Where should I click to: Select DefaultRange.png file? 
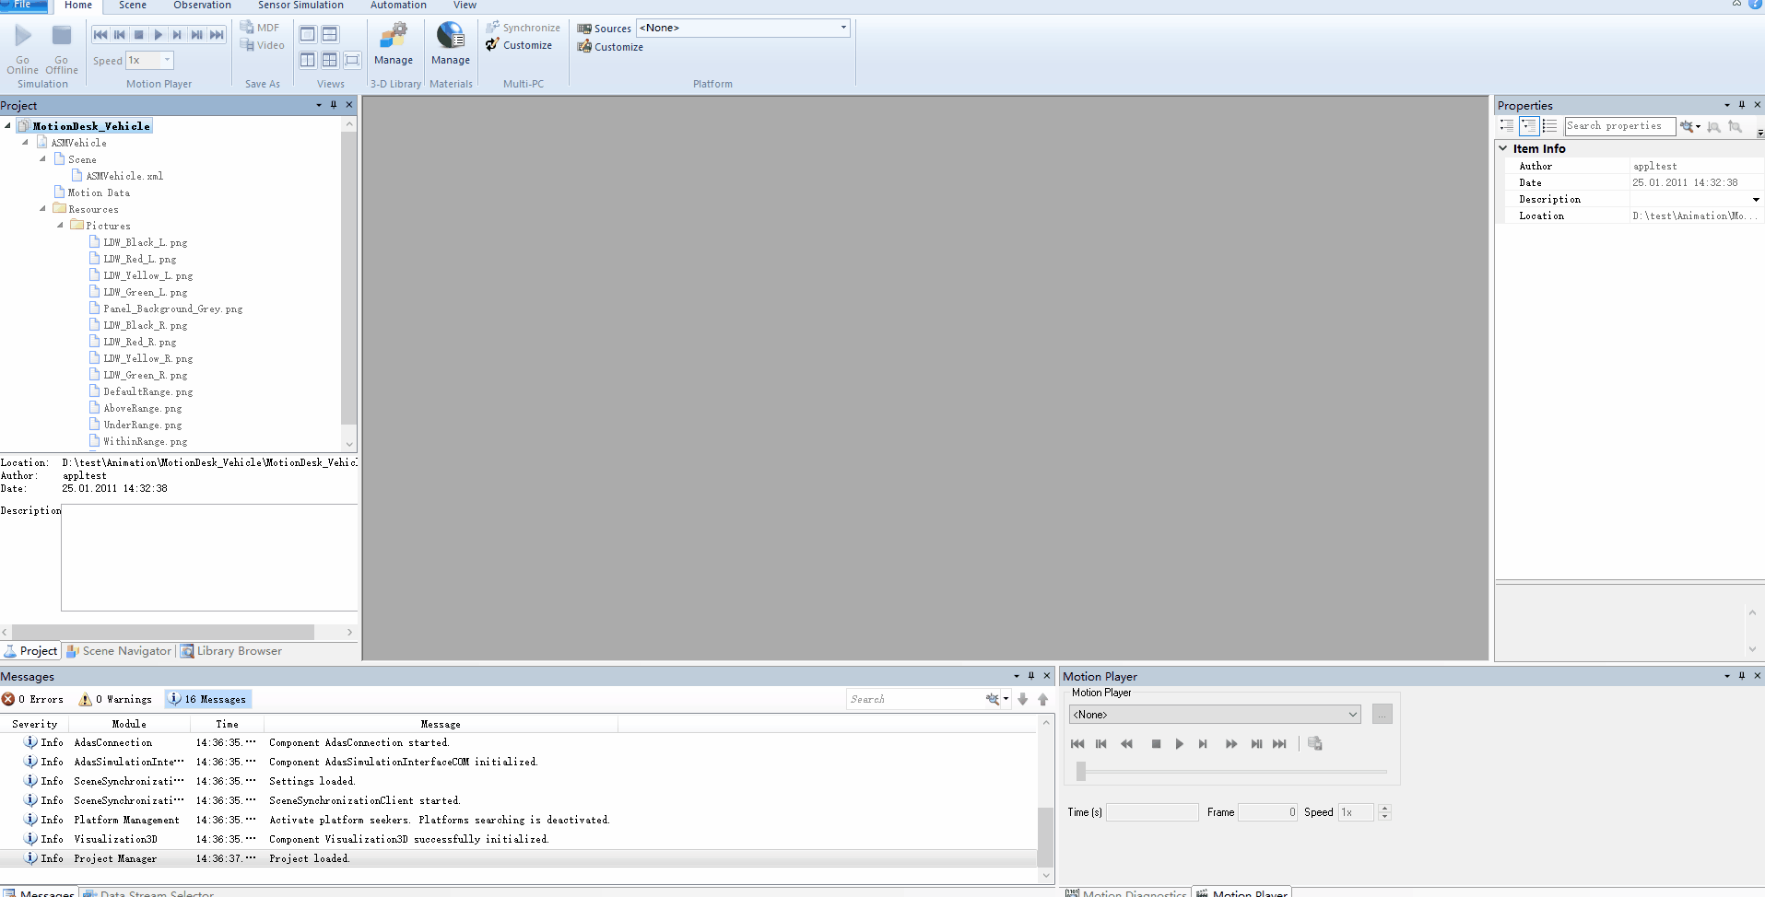tap(148, 391)
